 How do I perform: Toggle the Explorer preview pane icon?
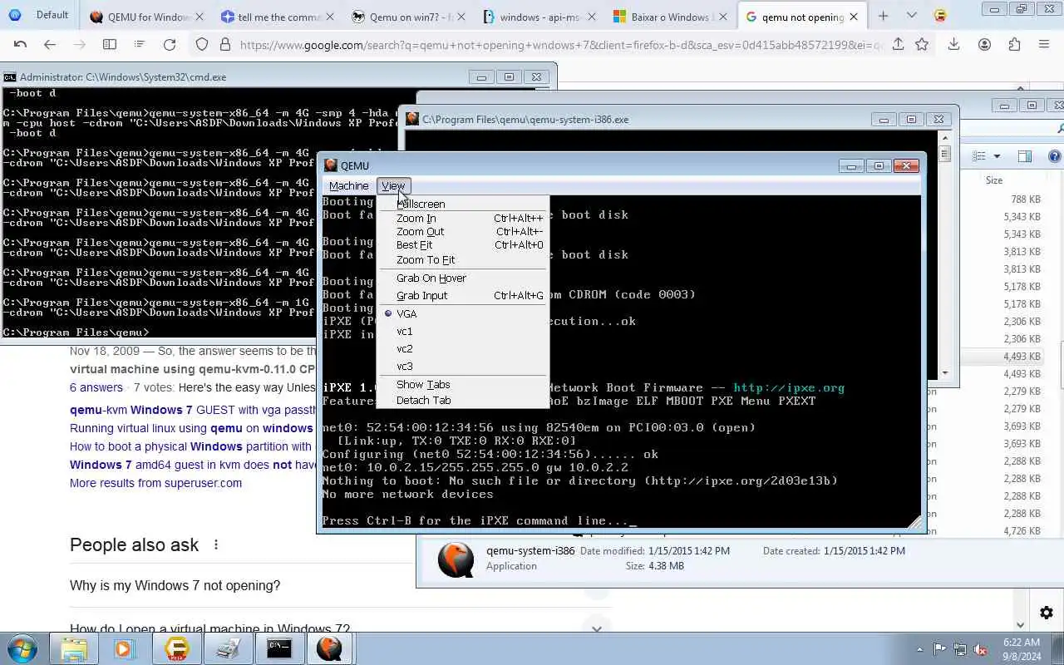tap(1024, 156)
